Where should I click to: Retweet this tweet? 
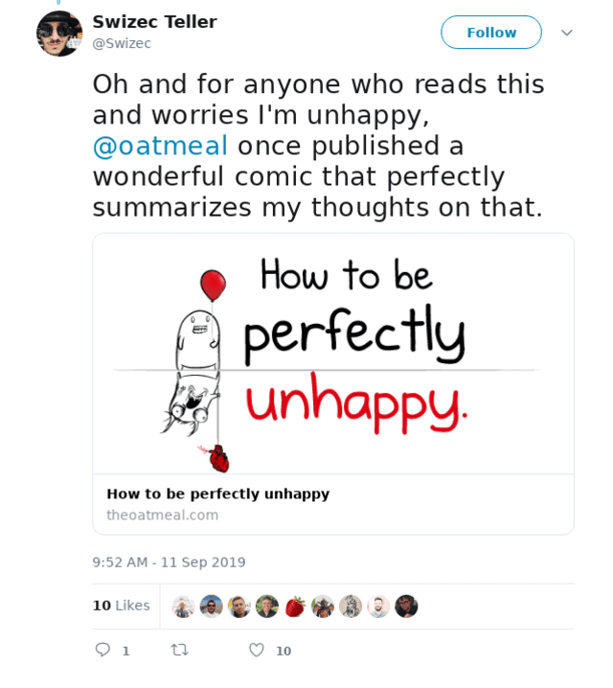click(x=179, y=650)
